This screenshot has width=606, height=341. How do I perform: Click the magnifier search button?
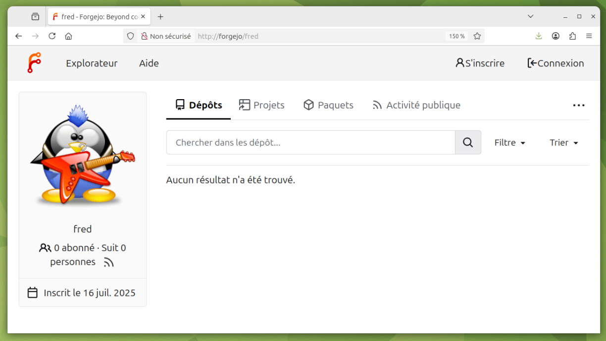coord(468,142)
